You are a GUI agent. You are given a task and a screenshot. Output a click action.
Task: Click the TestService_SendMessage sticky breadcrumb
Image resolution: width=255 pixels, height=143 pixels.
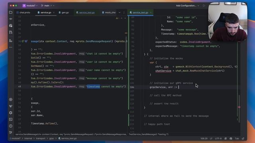tap(149, 134)
